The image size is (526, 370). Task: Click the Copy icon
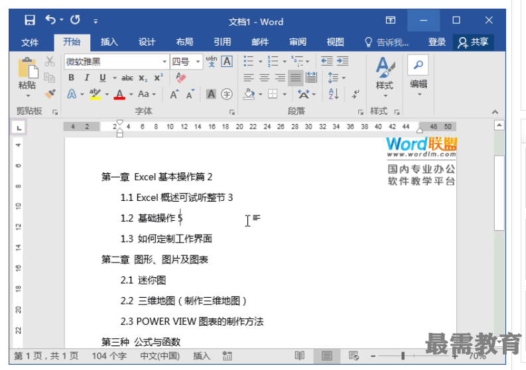pyautogui.click(x=50, y=78)
